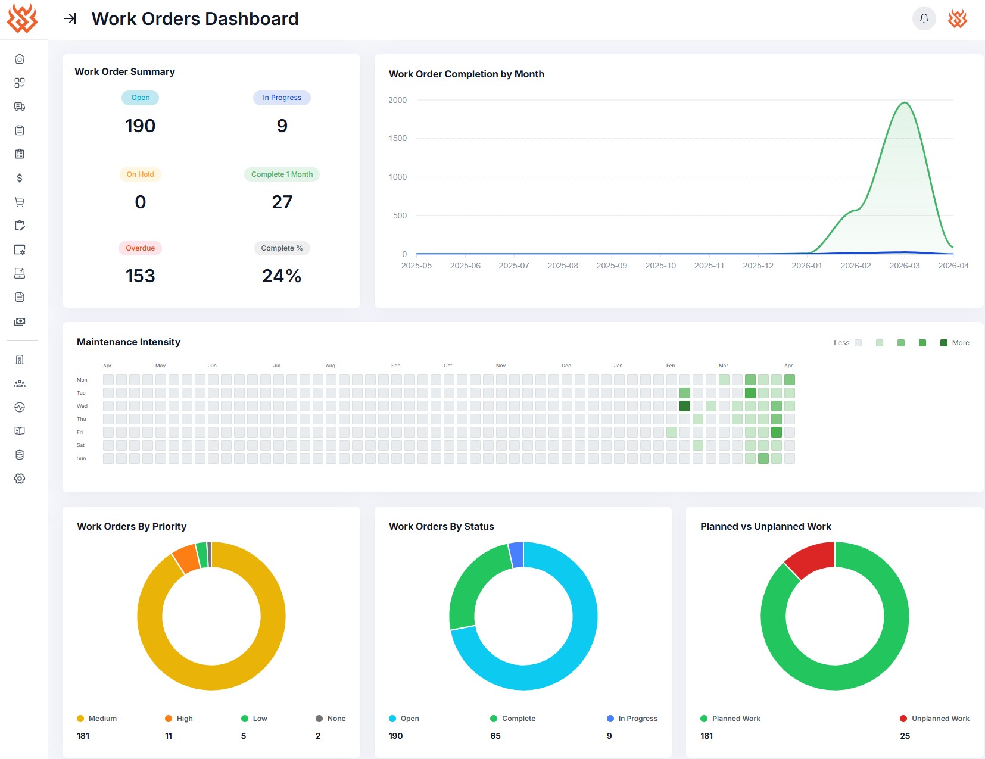
Task: Click the shopping cart icon in sidebar
Action: pos(20,202)
